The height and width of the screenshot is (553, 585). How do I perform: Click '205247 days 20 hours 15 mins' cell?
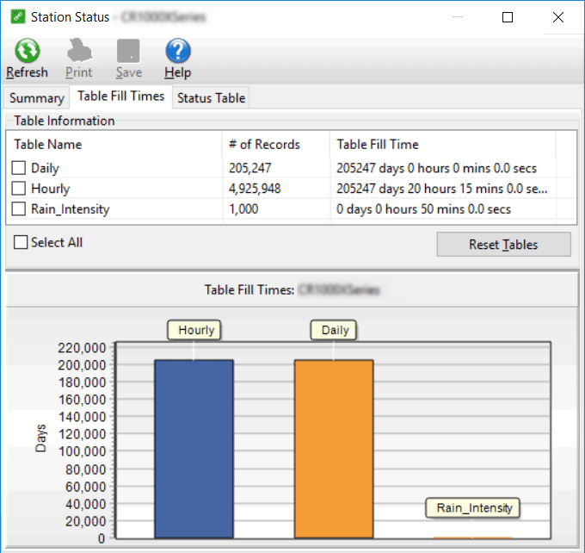click(x=442, y=189)
